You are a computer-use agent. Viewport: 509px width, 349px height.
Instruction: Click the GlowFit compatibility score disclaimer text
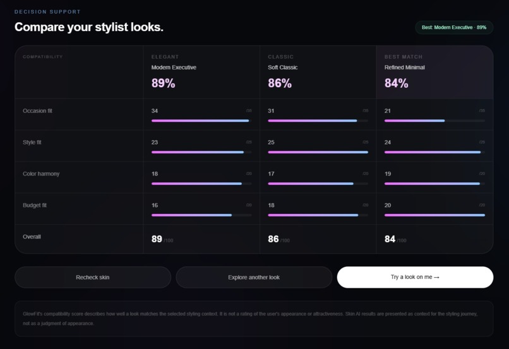250,319
